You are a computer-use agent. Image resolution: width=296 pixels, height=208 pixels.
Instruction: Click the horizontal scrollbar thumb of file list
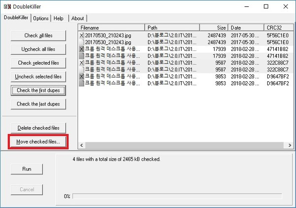click(184, 145)
